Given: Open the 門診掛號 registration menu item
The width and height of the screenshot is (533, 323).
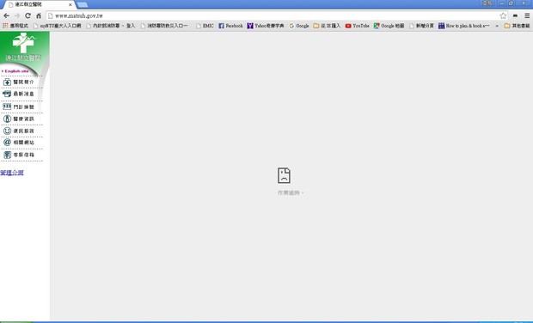Looking at the screenshot, I should pos(19,107).
